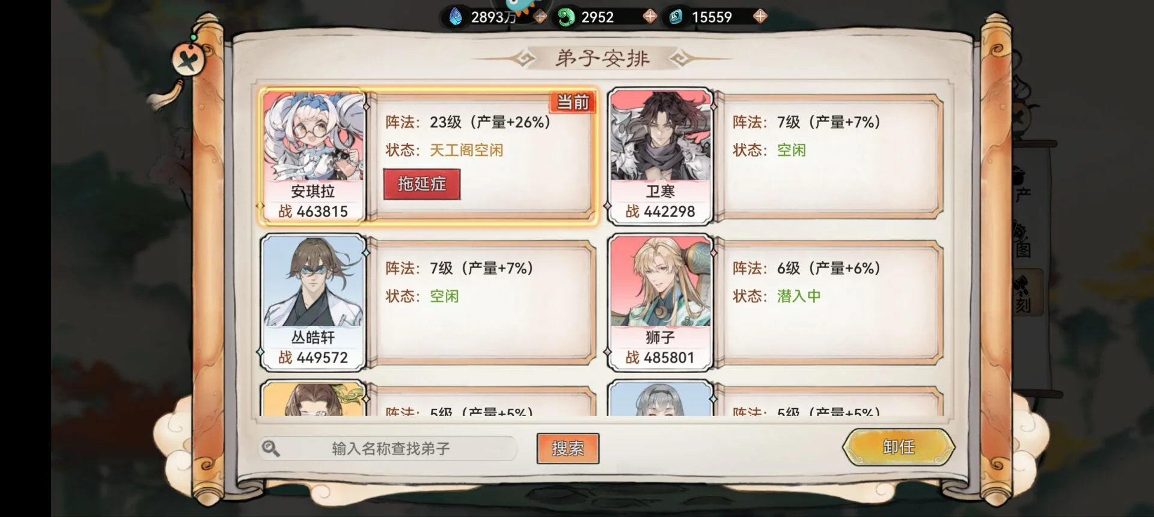Select the partially visible bottom-left disciple

[x=313, y=399]
